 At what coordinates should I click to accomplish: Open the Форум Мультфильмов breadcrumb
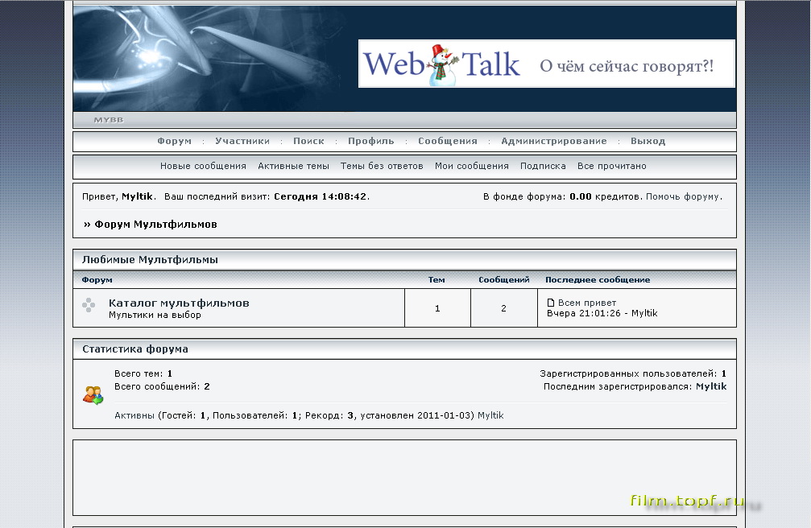click(x=155, y=225)
